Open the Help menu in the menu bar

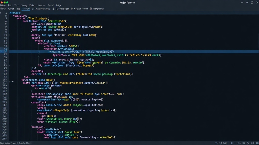tap(58, 5)
